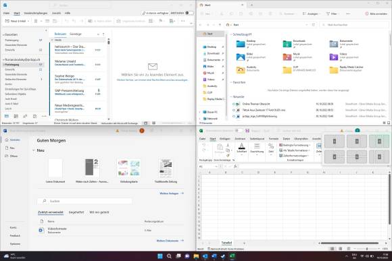Switch Excel to Page Layout view in status bar

click(x=340, y=249)
